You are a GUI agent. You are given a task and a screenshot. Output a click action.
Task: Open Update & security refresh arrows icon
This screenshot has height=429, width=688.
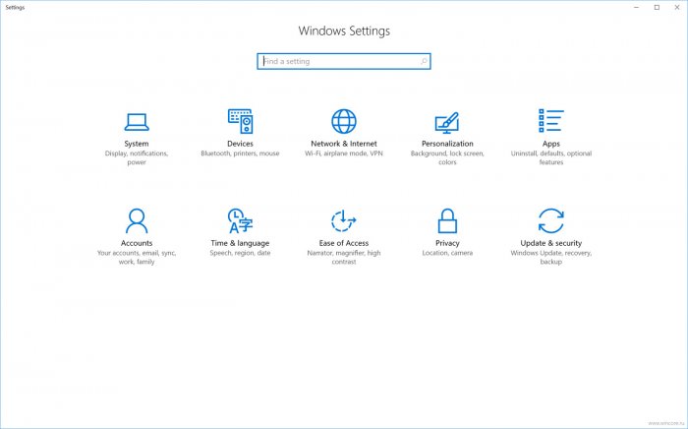coord(551,220)
